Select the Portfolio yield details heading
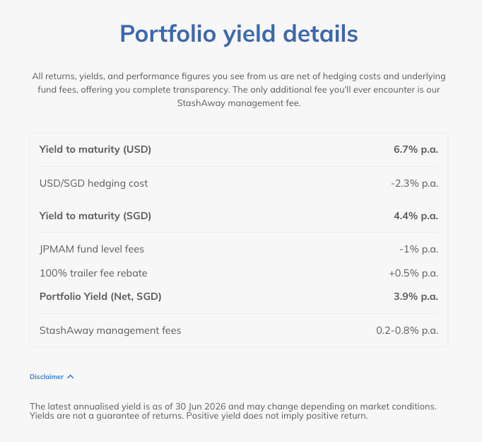482x442 pixels. [239, 34]
